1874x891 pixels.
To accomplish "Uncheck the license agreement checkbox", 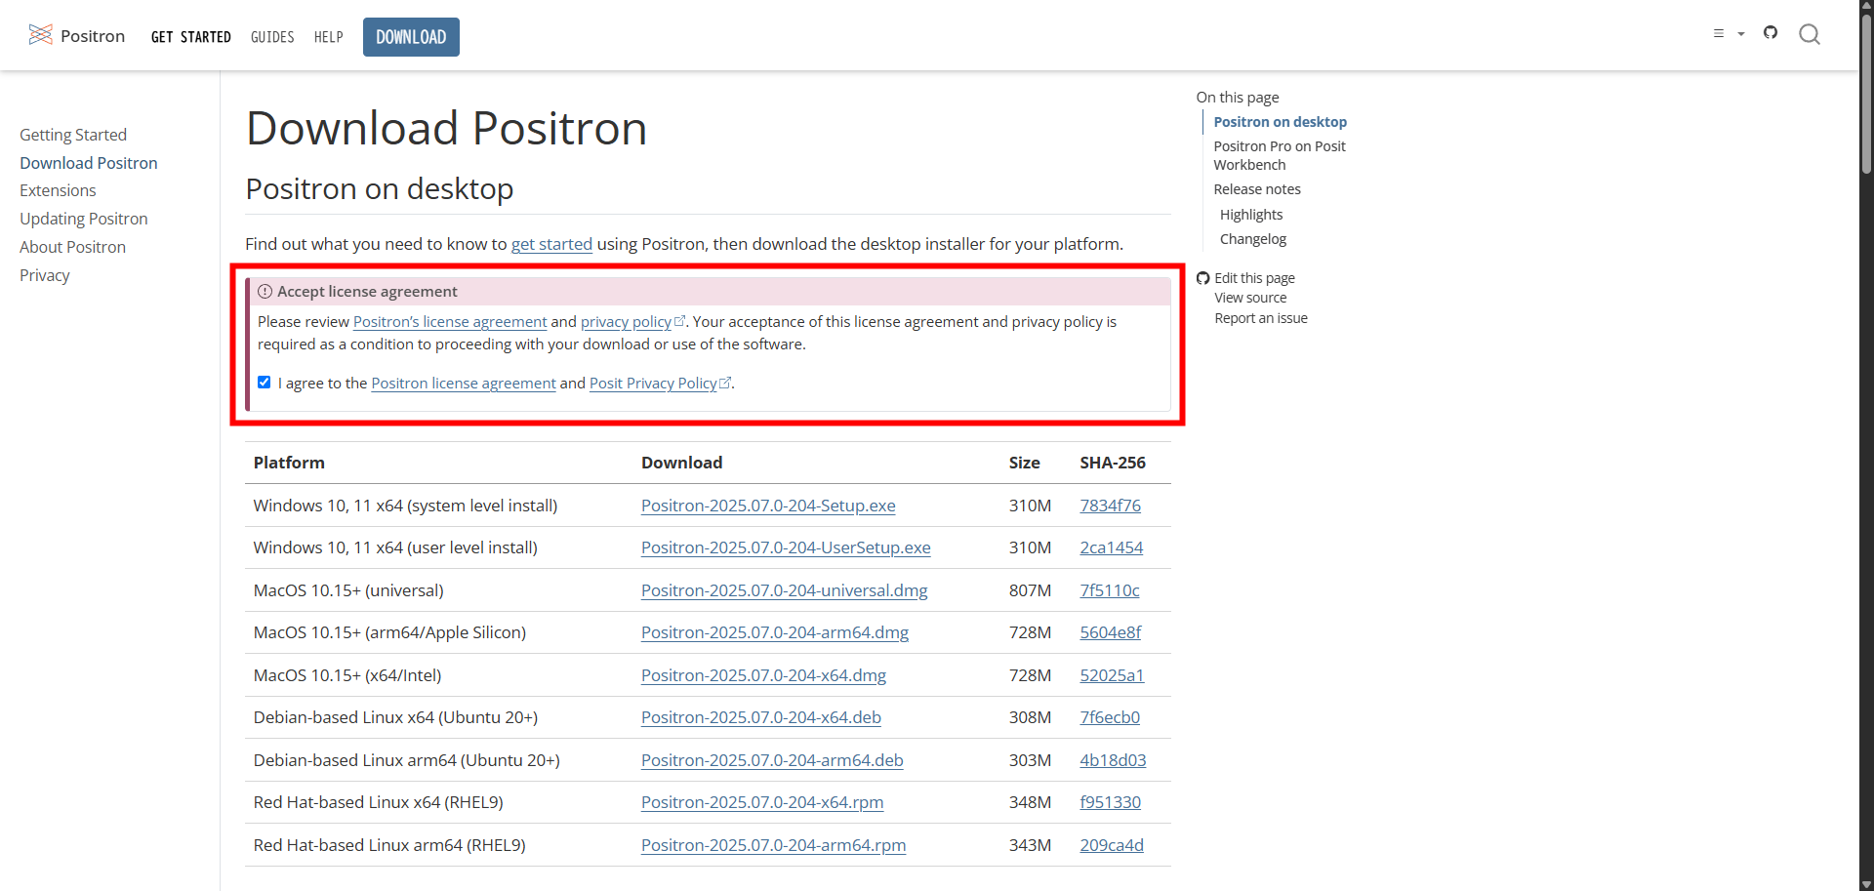I will tap(265, 383).
